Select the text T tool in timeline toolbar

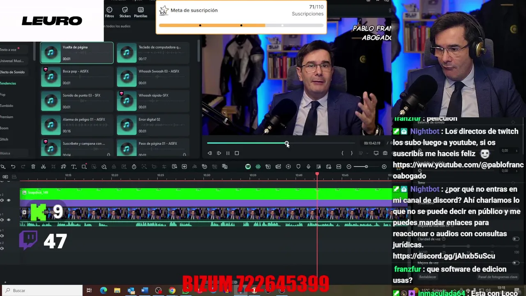[x=74, y=166]
